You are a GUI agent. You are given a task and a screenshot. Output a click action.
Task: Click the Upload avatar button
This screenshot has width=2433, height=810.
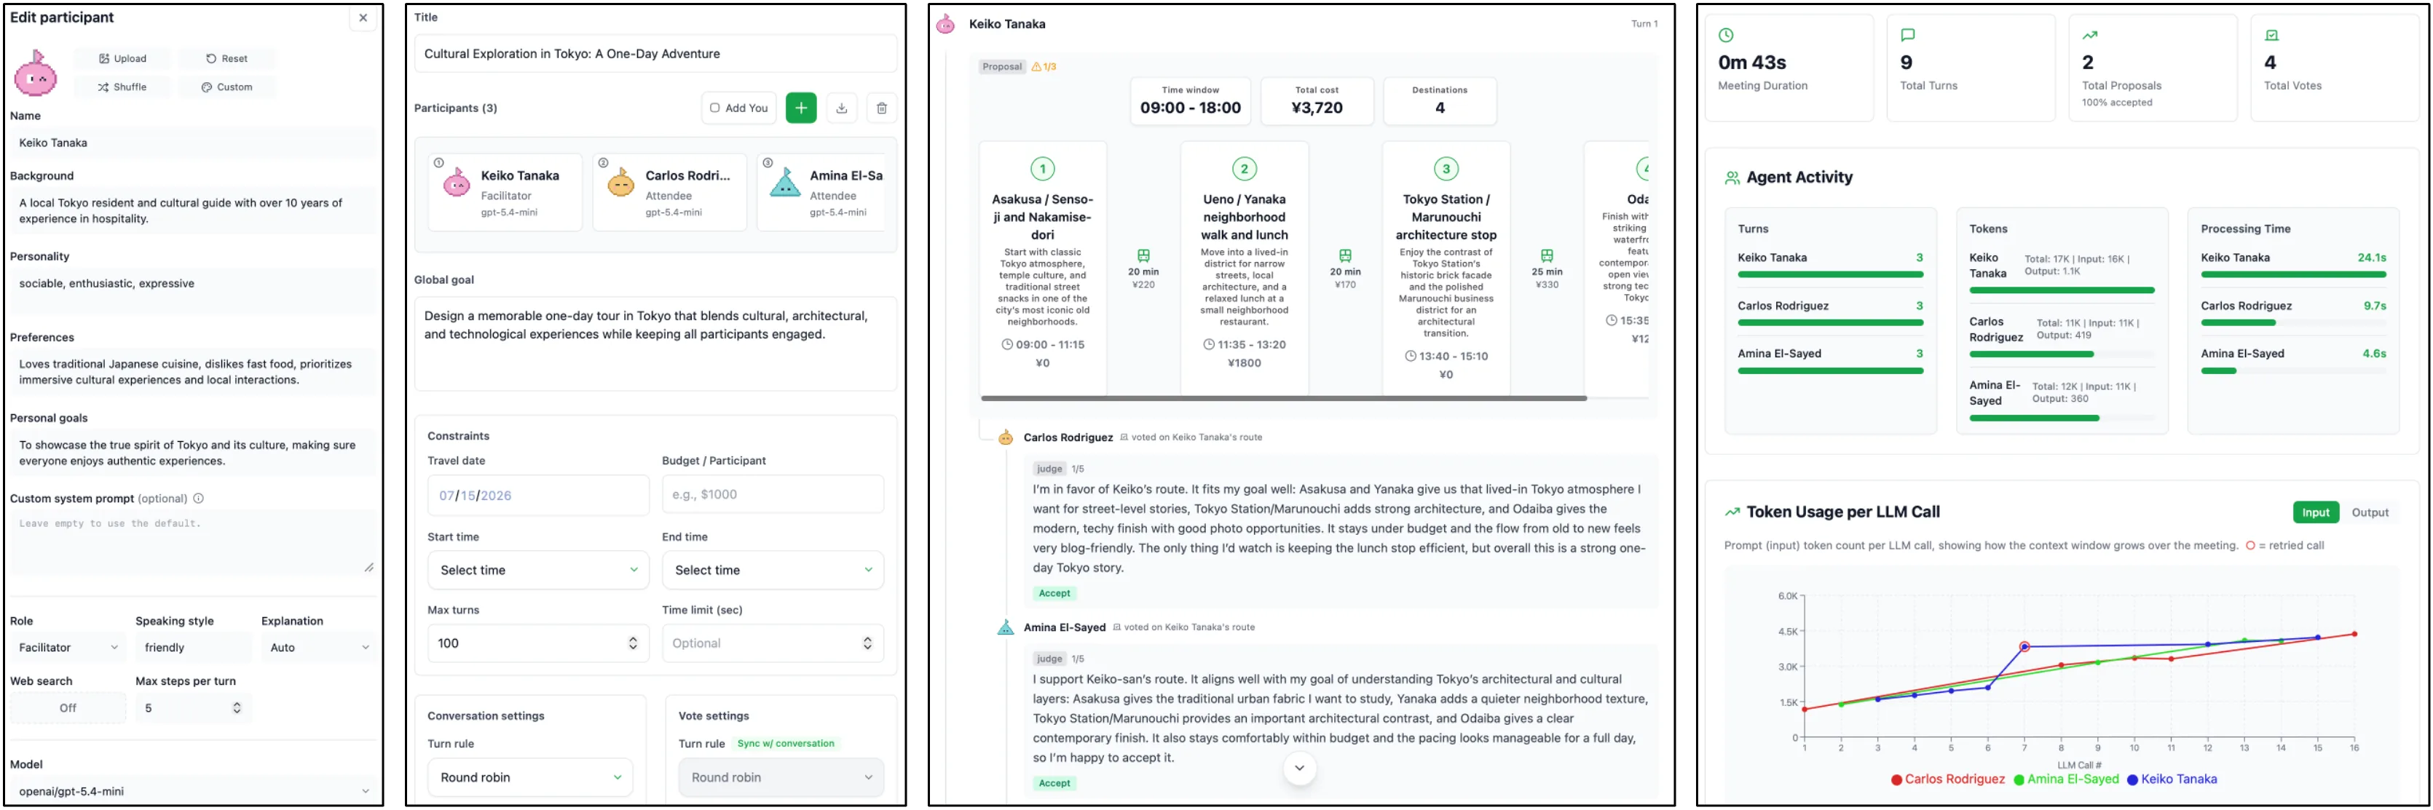click(123, 58)
